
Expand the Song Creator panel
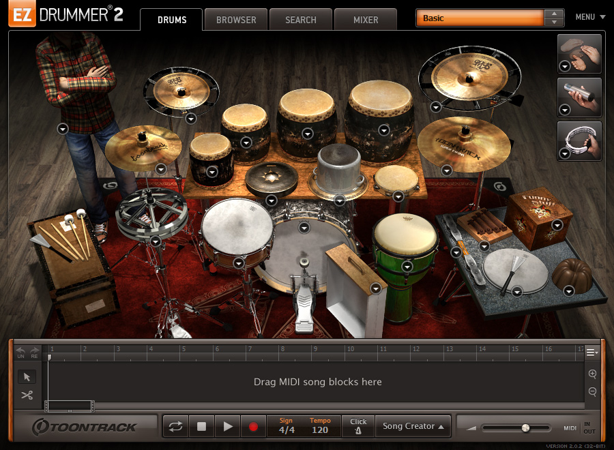[x=413, y=426]
